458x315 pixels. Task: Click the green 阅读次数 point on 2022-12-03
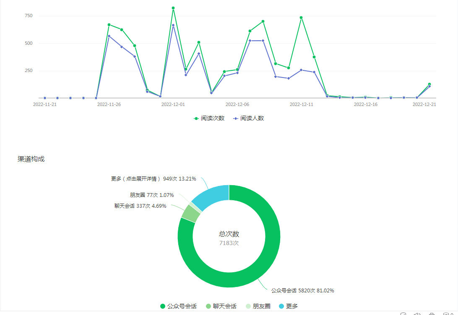click(199, 42)
